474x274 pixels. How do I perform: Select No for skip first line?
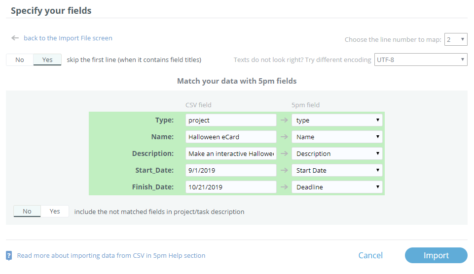click(20, 60)
